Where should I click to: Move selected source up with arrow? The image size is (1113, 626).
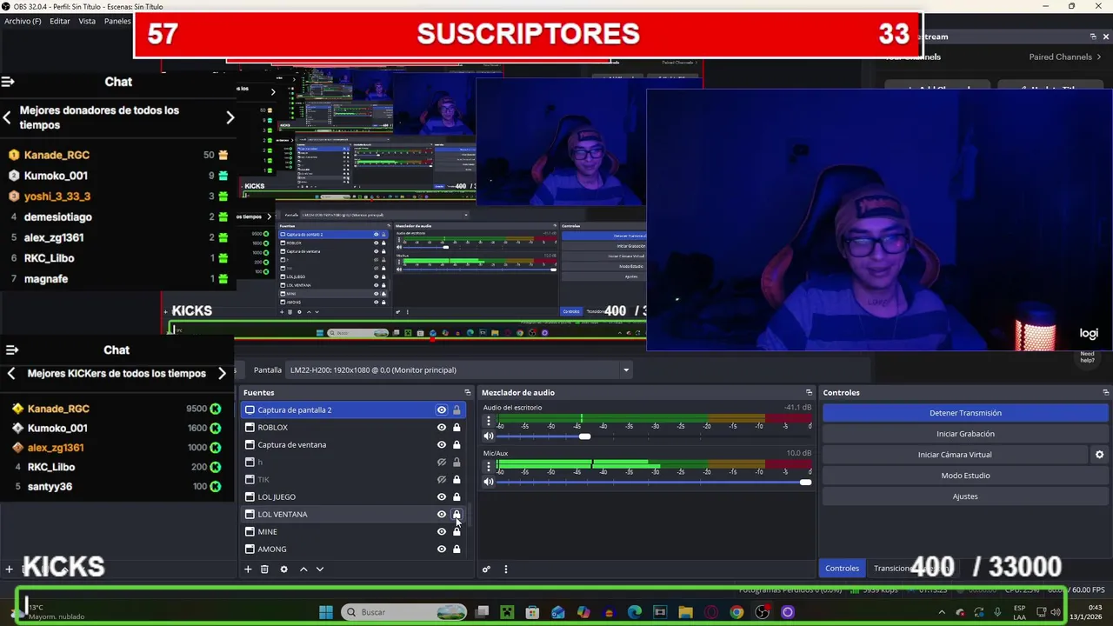303,569
